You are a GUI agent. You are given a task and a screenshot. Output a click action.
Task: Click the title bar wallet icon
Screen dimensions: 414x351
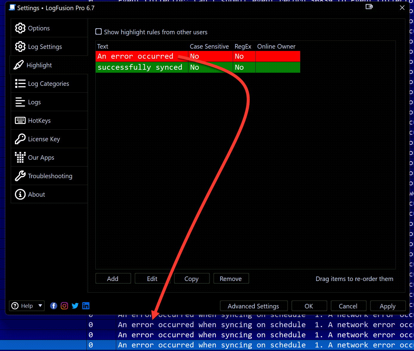369,7
